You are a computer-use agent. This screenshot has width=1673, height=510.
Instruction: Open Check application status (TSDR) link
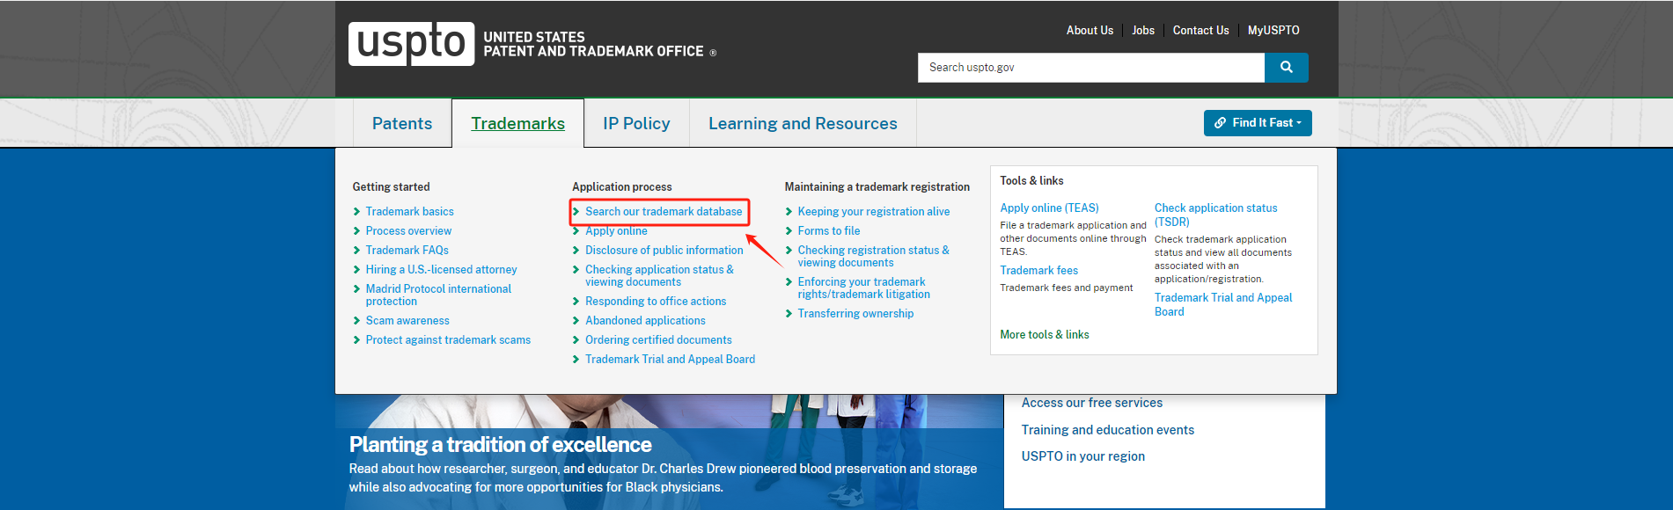coord(1215,215)
